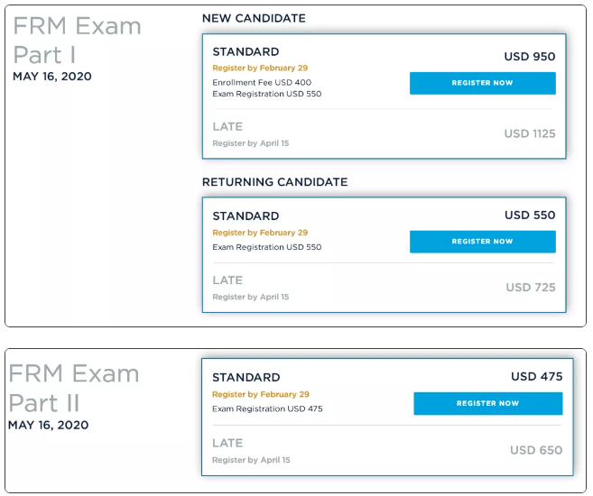This screenshot has width=593, height=496.
Task: Click Register Now for returning candidate
Action: 482,242
